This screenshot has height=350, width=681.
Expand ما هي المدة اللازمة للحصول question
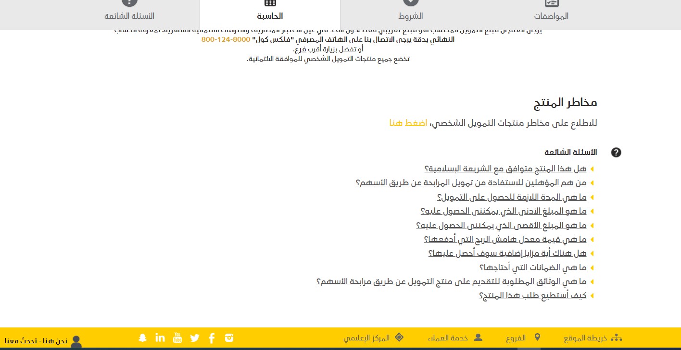tap(512, 197)
